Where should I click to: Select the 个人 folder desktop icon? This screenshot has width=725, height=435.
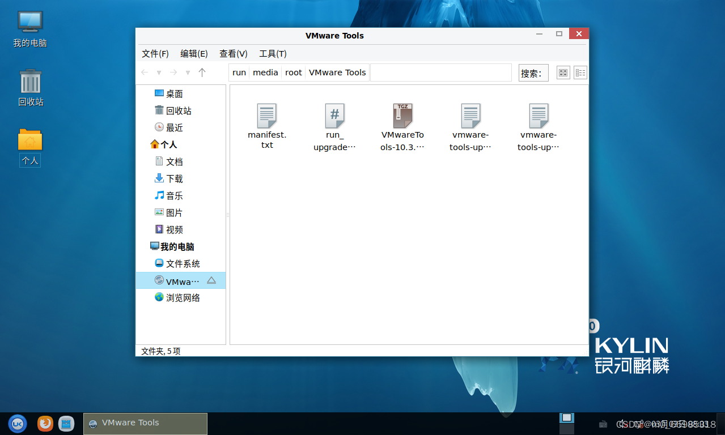pyautogui.click(x=30, y=147)
